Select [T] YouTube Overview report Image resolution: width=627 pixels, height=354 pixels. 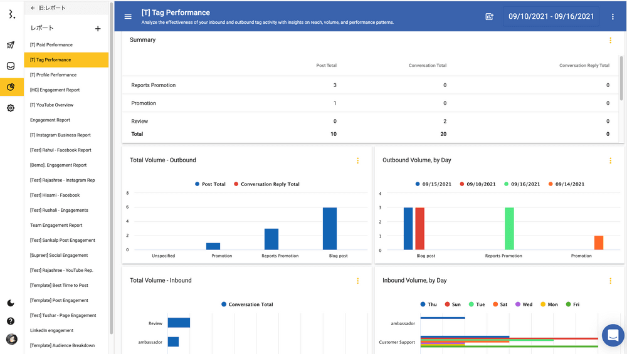tap(52, 105)
